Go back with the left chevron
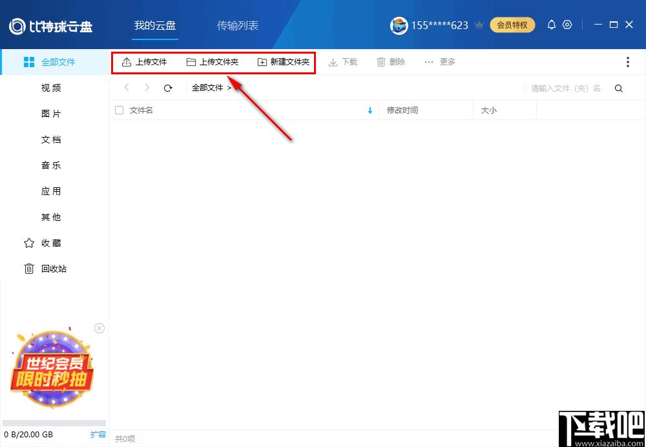The width and height of the screenshot is (646, 447). coord(127,87)
